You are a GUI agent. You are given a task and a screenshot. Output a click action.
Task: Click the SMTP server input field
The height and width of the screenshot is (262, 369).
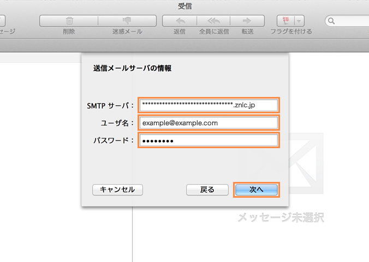point(209,105)
